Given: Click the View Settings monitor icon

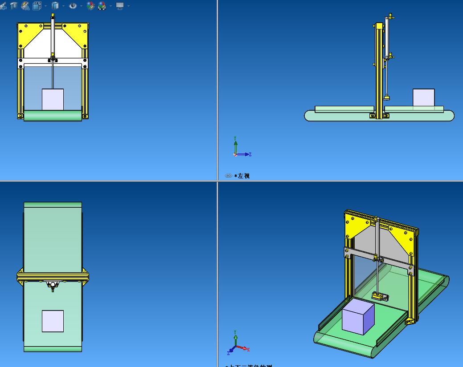Looking at the screenshot, I should [120, 6].
